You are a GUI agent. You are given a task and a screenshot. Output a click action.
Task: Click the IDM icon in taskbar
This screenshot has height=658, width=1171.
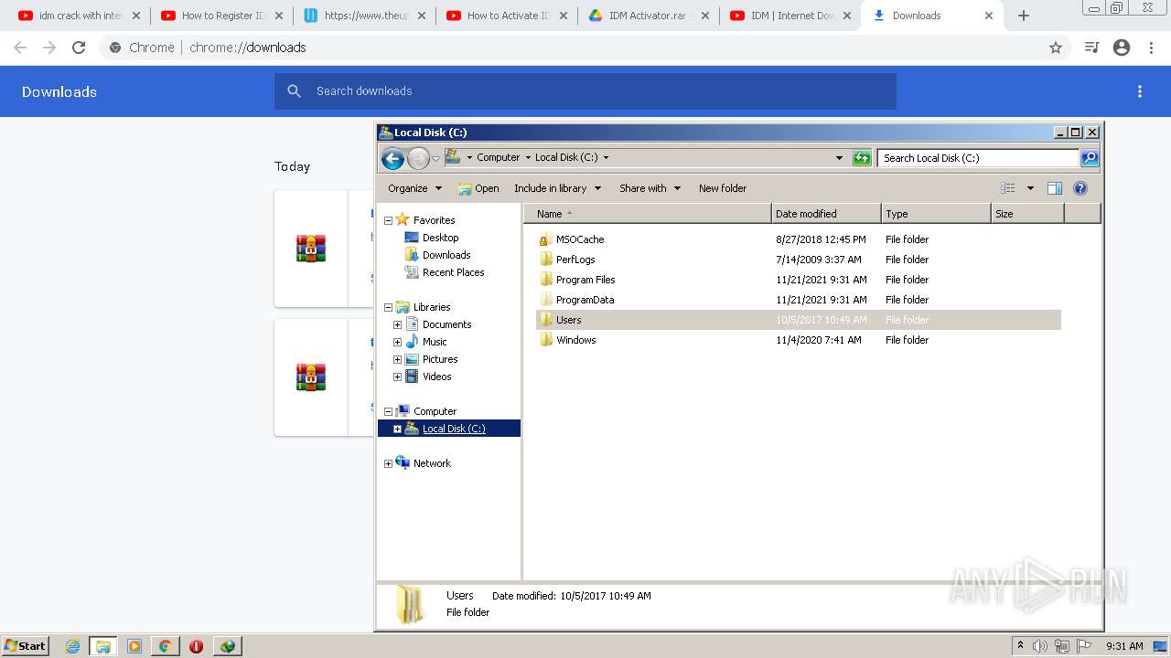[x=227, y=646]
